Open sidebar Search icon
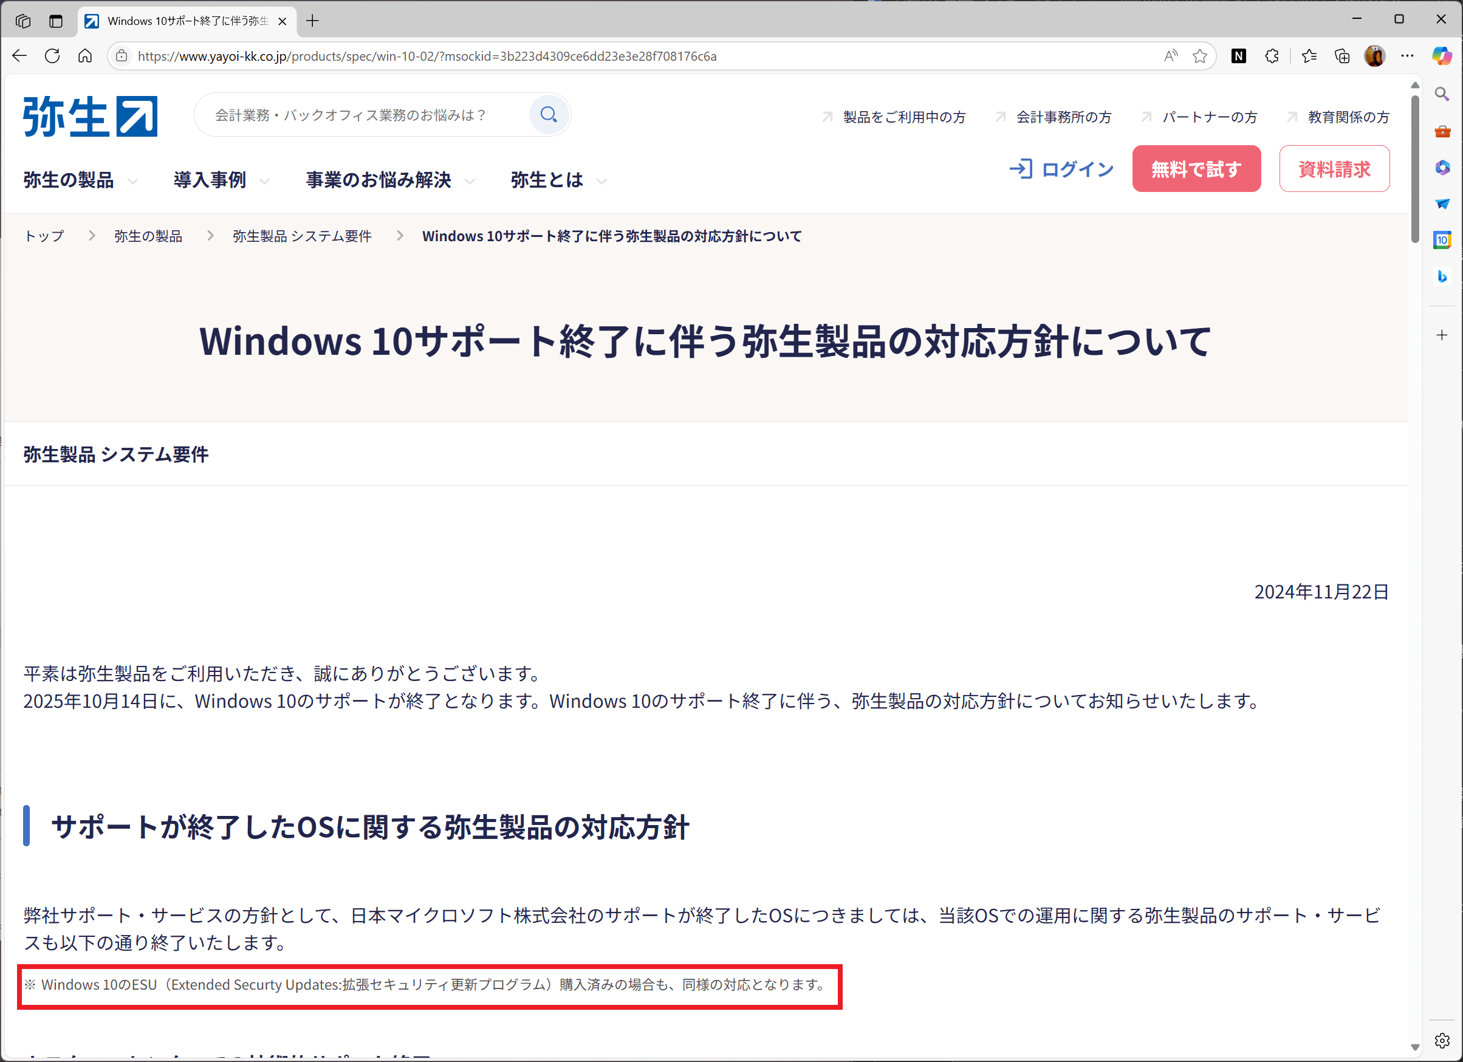1463x1062 pixels. (1442, 94)
